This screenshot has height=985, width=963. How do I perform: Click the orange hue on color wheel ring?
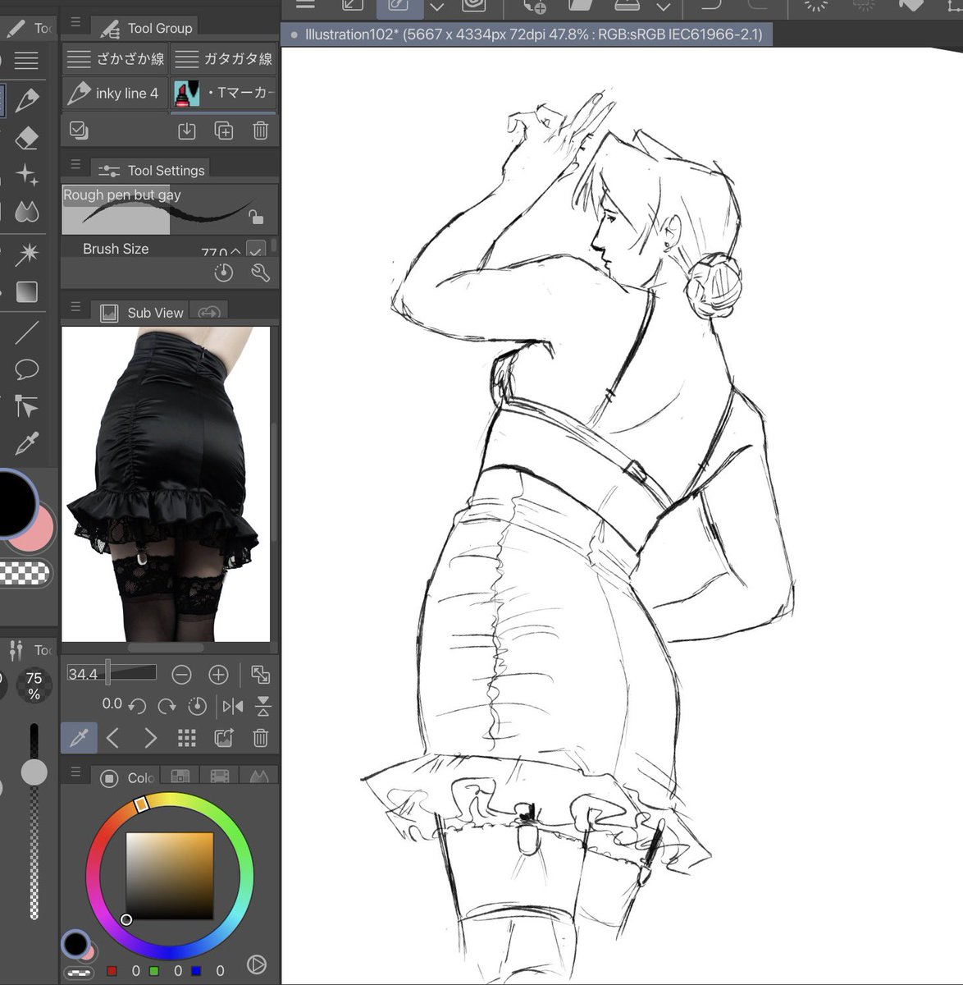(x=141, y=805)
